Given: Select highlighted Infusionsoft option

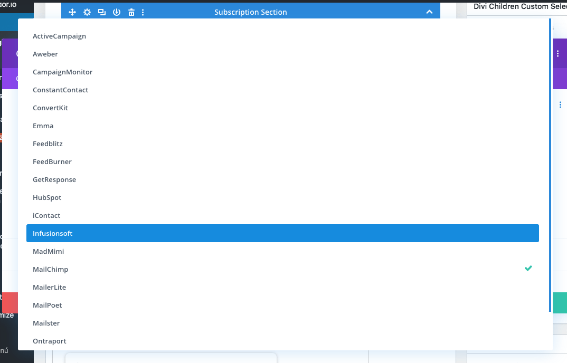Looking at the screenshot, I should (x=282, y=233).
